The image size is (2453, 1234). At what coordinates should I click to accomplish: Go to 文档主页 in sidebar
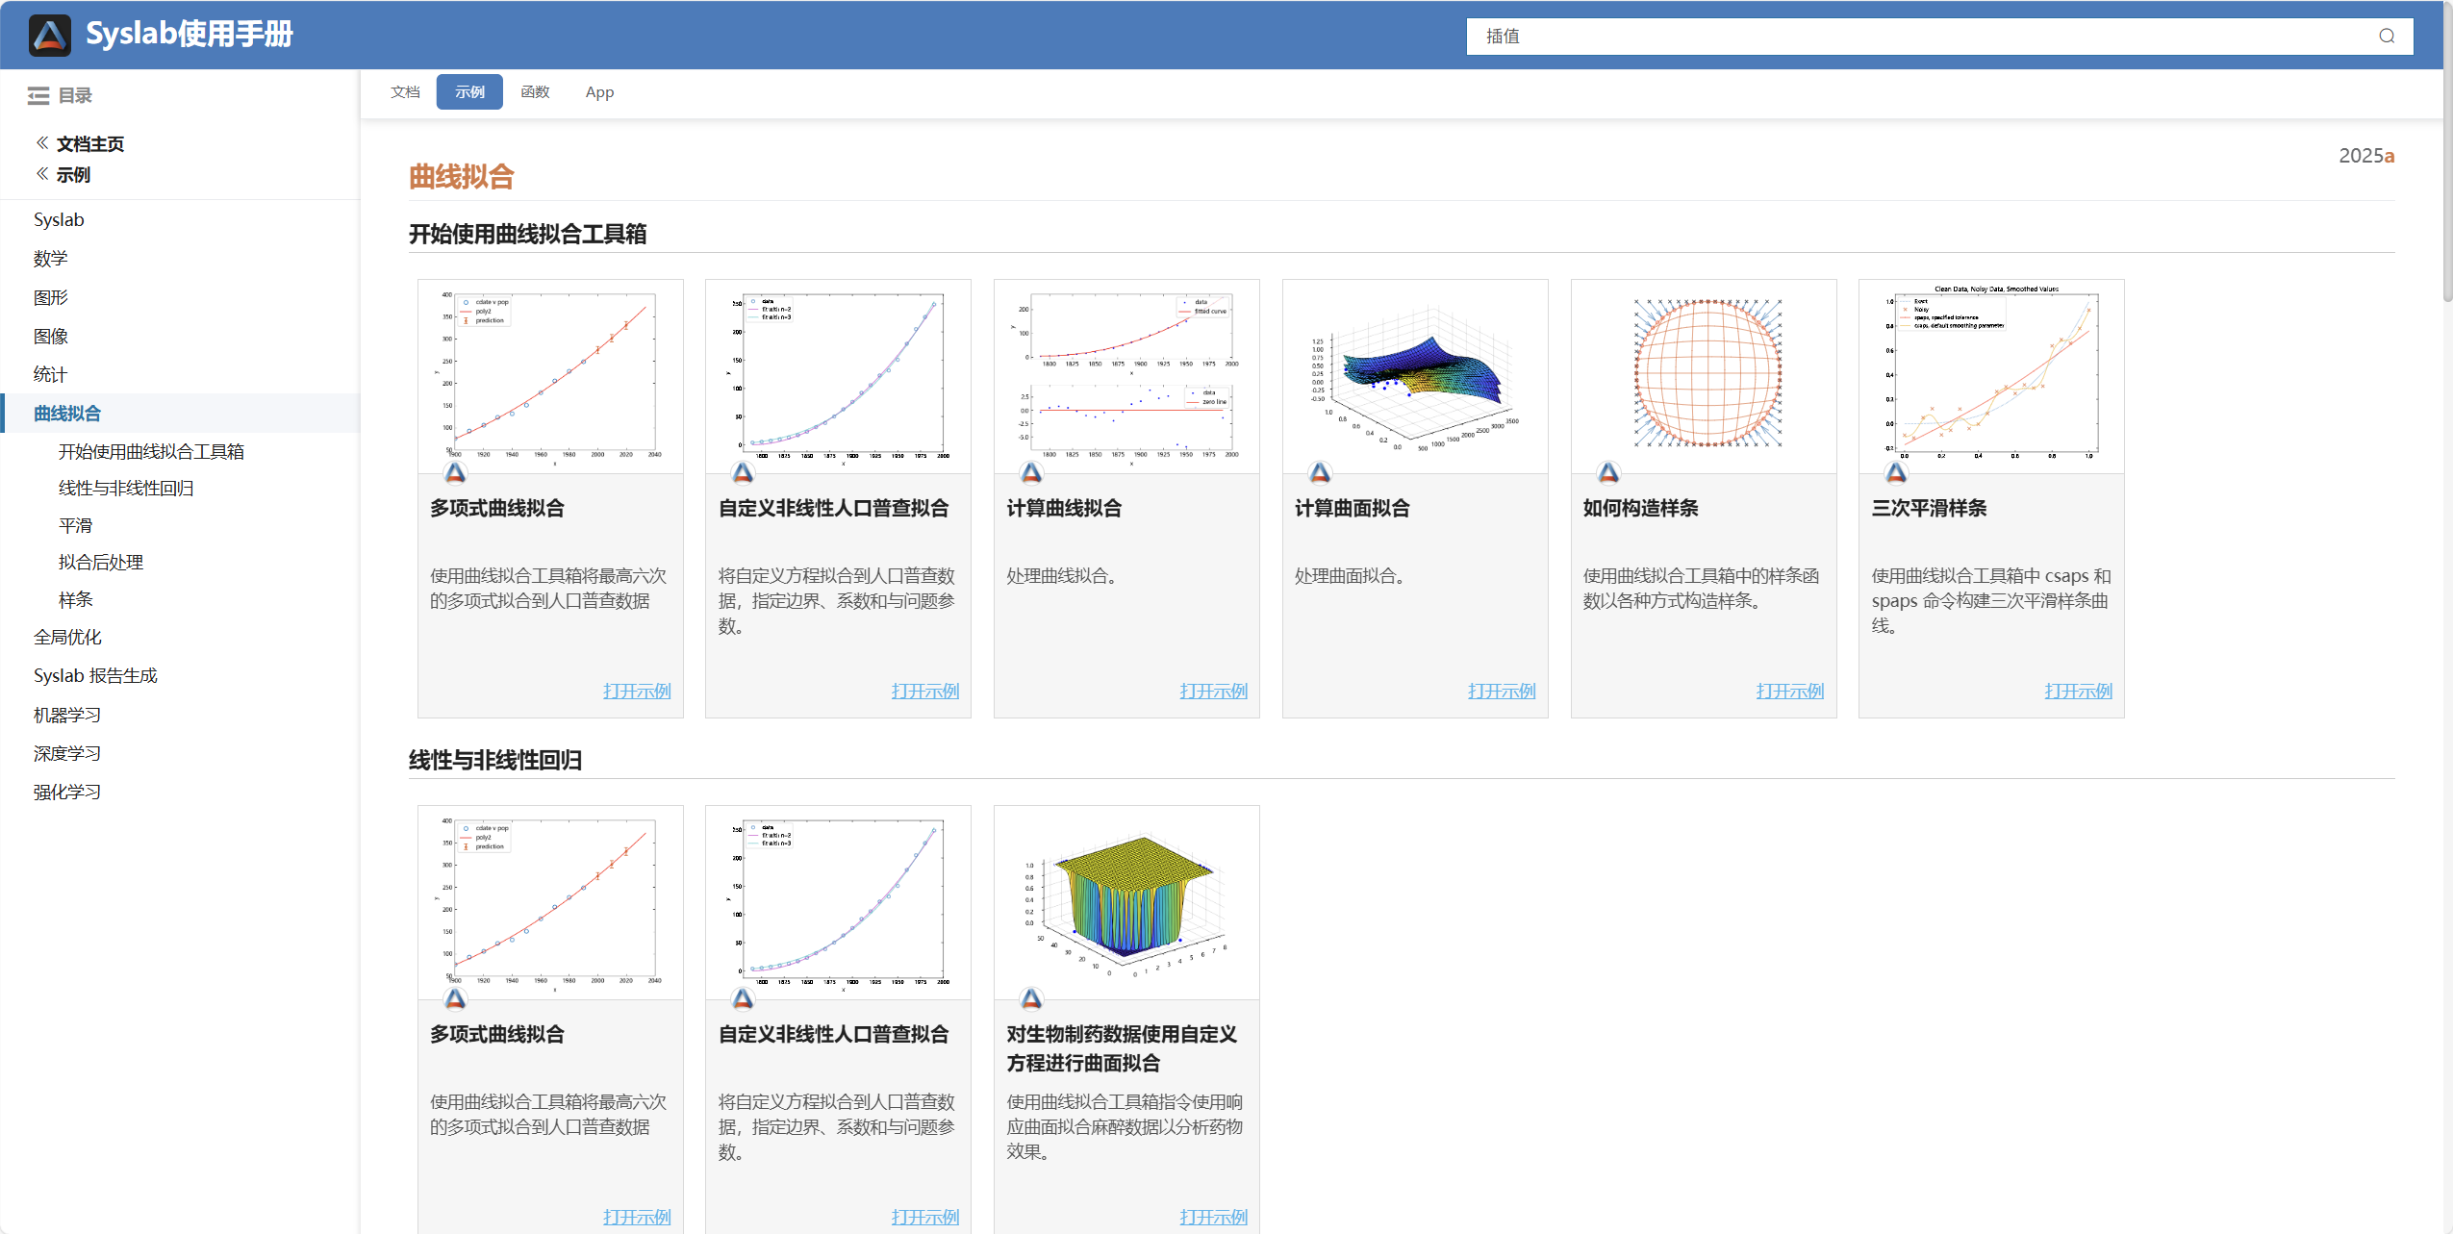tap(90, 144)
